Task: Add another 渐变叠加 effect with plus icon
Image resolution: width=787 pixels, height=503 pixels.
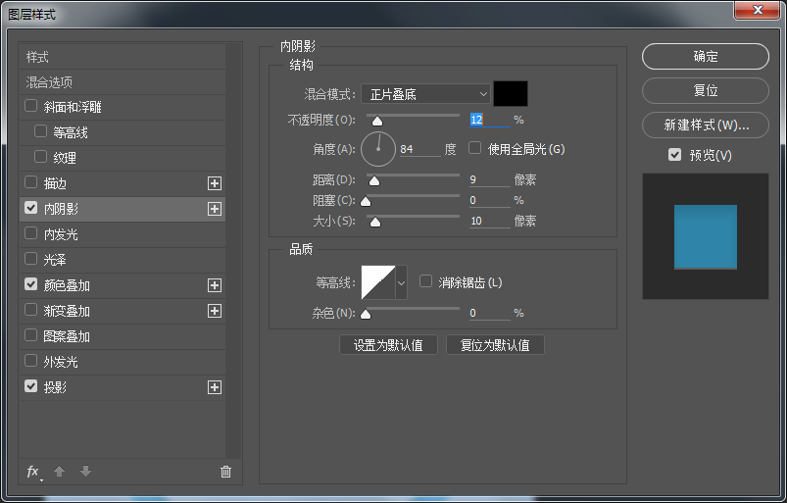Action: click(x=215, y=311)
